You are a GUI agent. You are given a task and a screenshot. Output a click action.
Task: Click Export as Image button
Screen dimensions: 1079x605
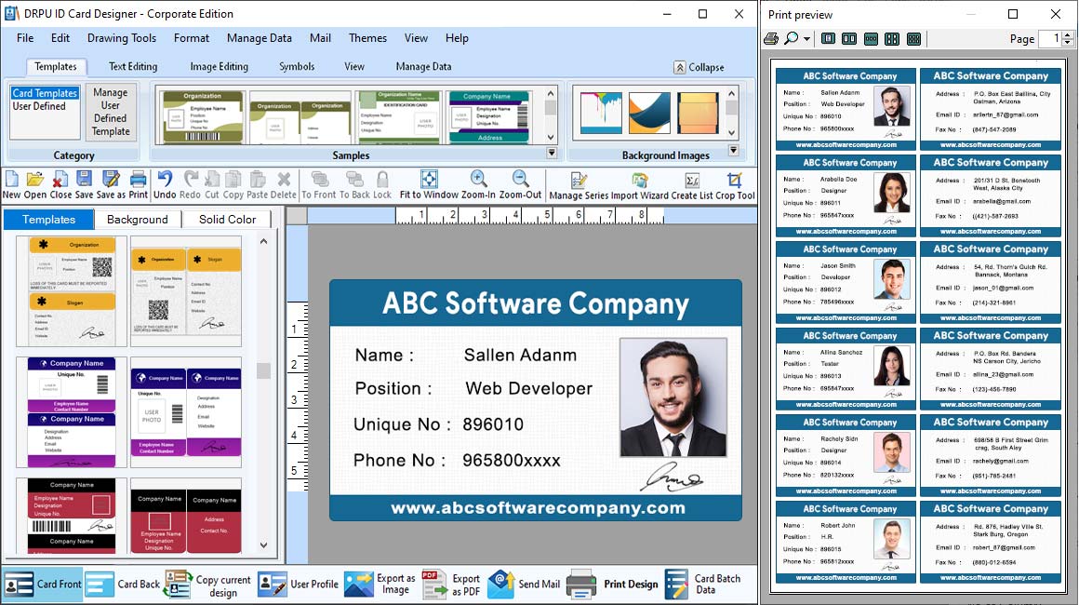380,584
